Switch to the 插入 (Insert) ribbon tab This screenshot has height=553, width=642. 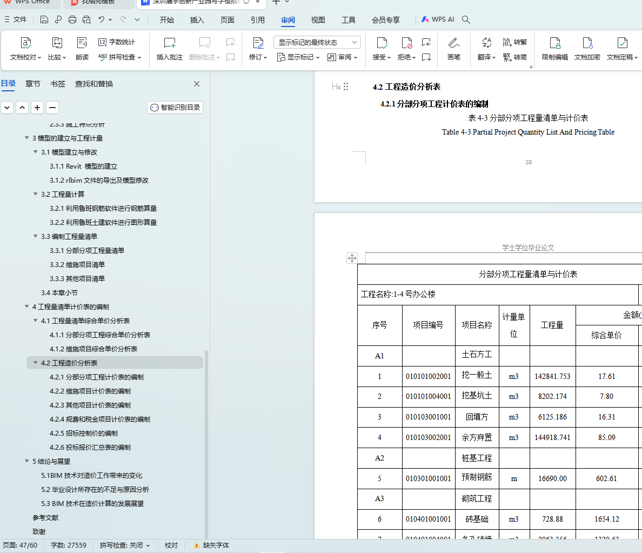[x=197, y=19]
